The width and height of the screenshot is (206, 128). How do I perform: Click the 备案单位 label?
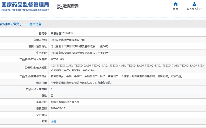click(41, 102)
